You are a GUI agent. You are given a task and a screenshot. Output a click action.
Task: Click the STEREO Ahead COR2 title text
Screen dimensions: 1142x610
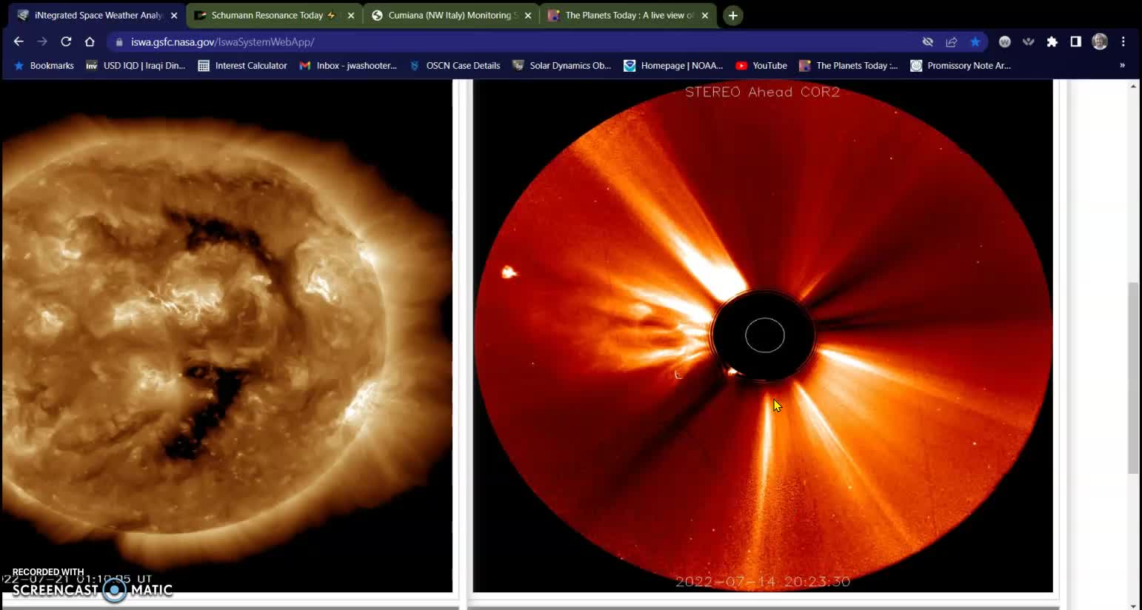tap(763, 92)
